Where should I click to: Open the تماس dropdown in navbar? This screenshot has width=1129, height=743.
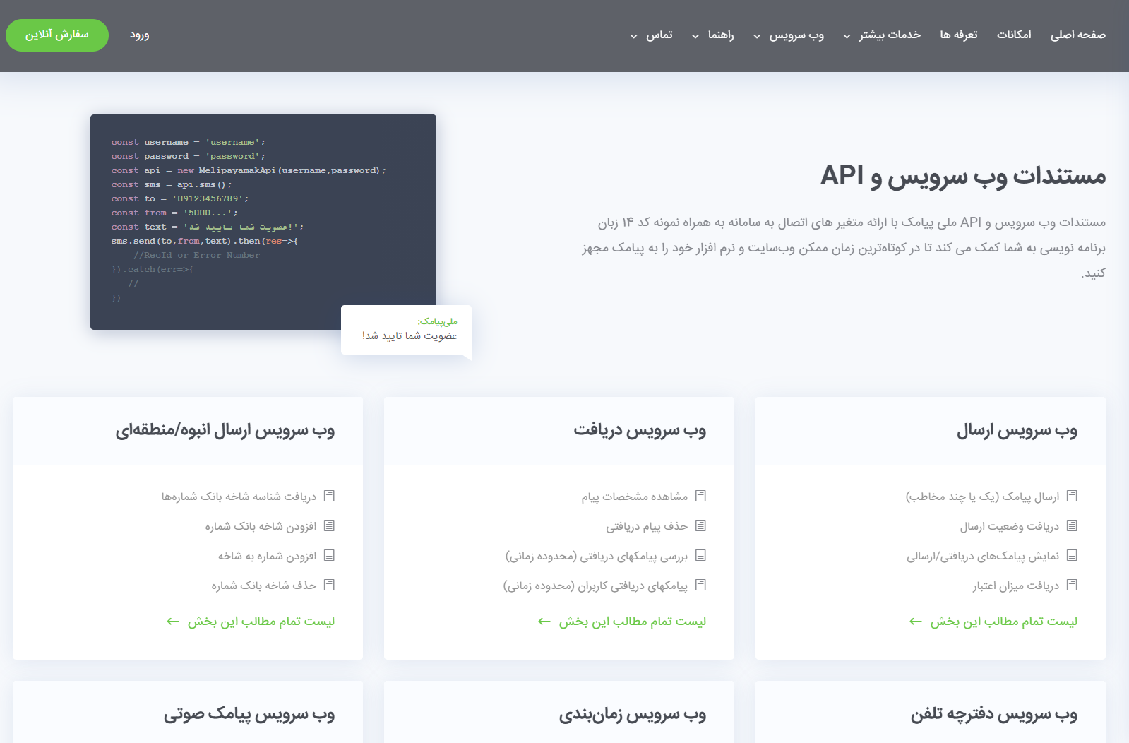(x=651, y=35)
